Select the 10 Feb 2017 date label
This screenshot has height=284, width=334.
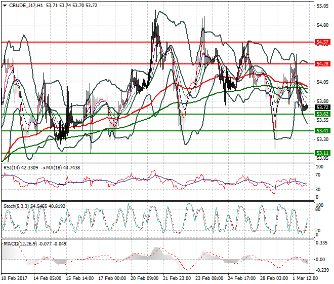[15, 278]
